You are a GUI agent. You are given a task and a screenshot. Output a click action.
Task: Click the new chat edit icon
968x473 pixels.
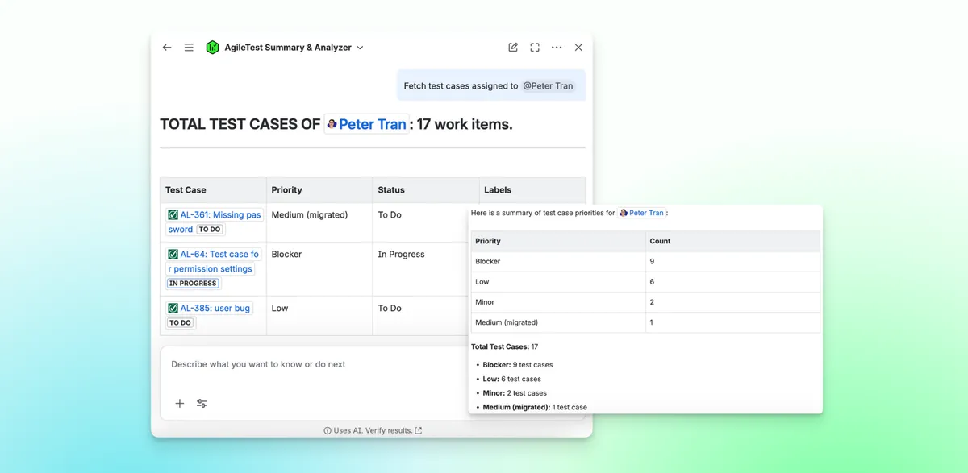pos(513,48)
